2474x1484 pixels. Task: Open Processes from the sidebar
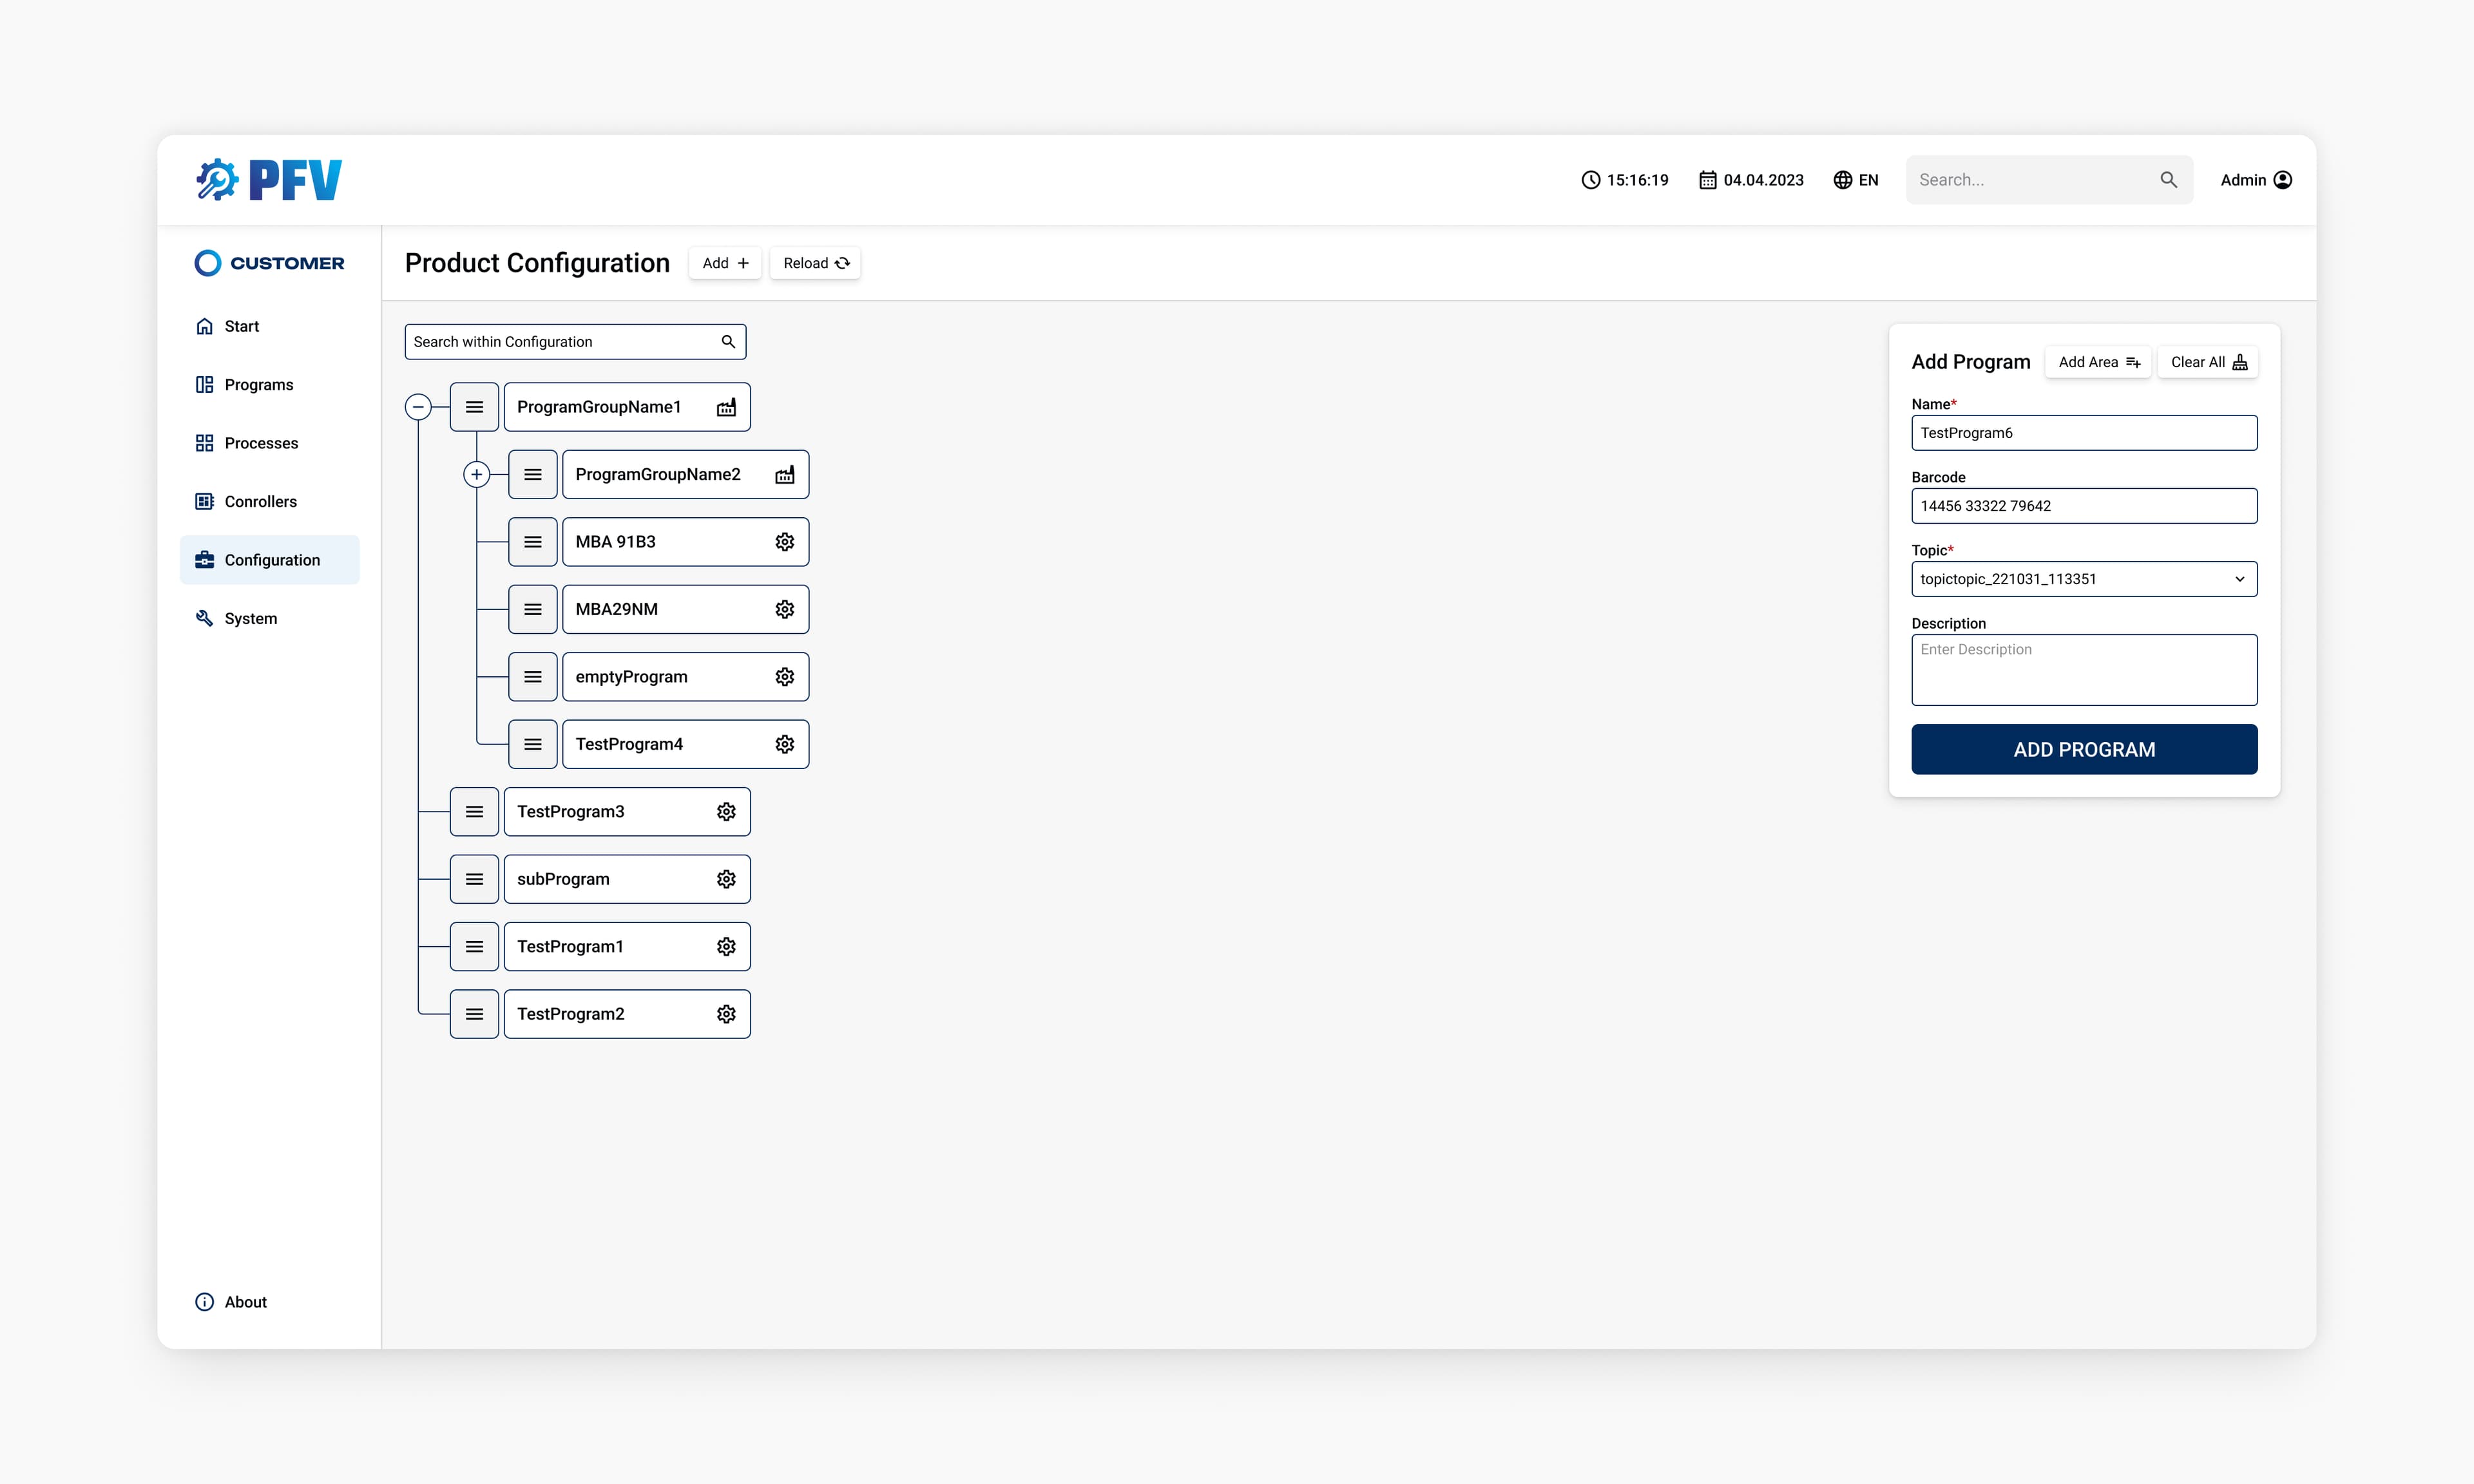pos(270,443)
